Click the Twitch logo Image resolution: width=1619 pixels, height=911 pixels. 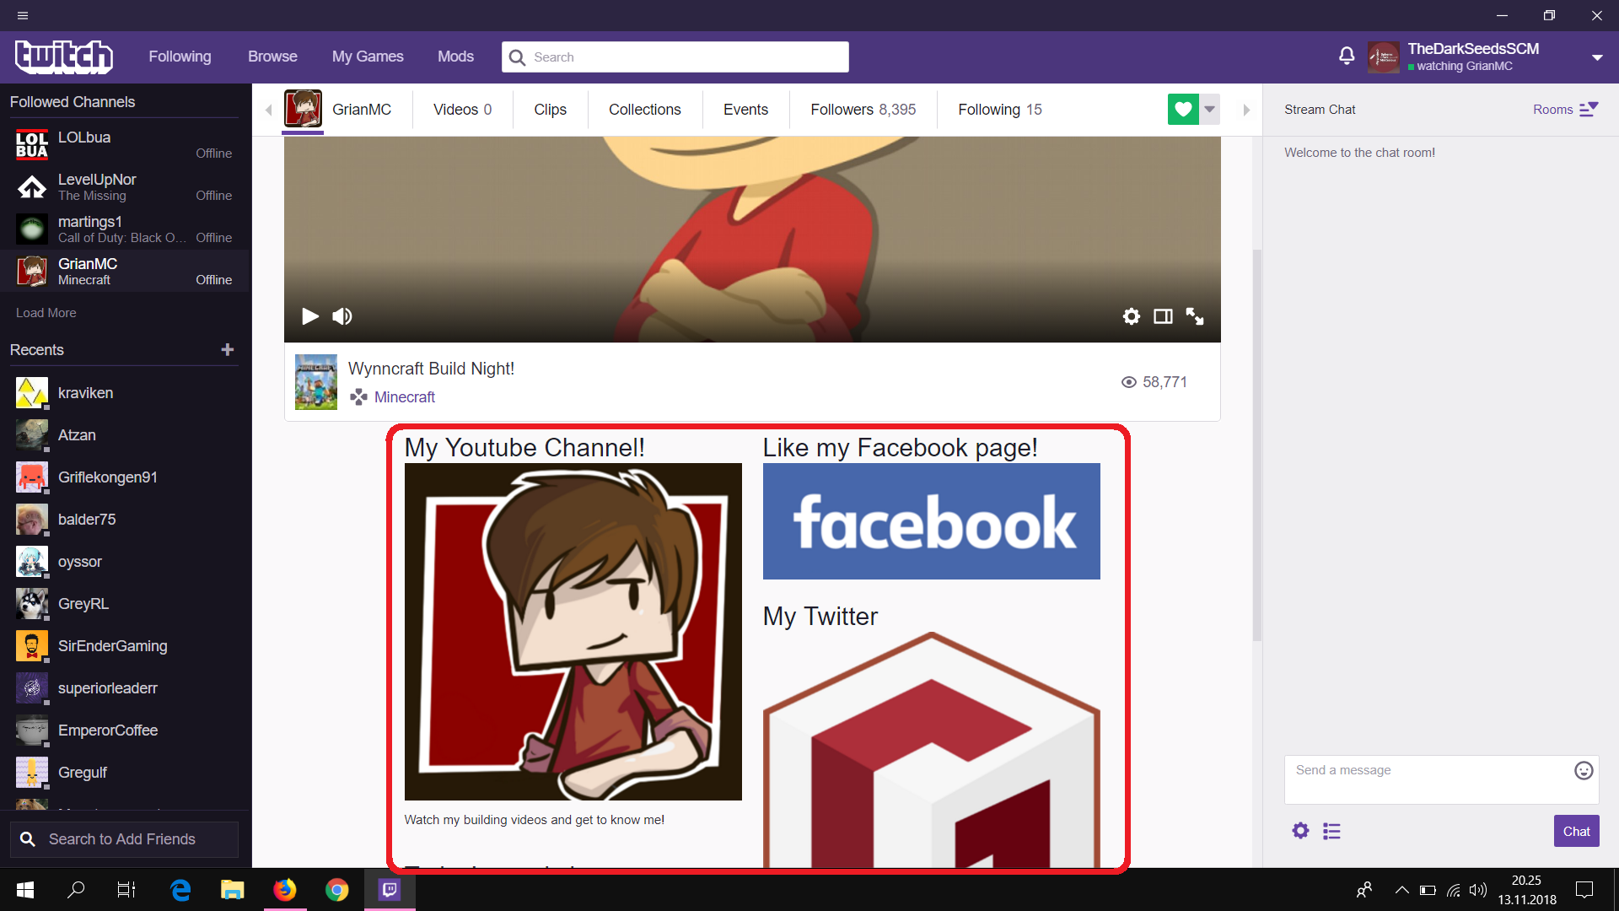64,57
